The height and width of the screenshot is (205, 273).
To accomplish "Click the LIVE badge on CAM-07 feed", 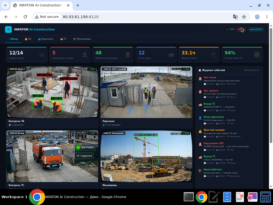I will [186, 133].
